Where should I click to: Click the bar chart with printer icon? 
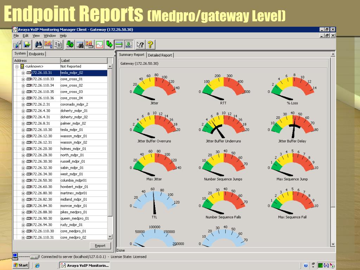tap(90, 45)
